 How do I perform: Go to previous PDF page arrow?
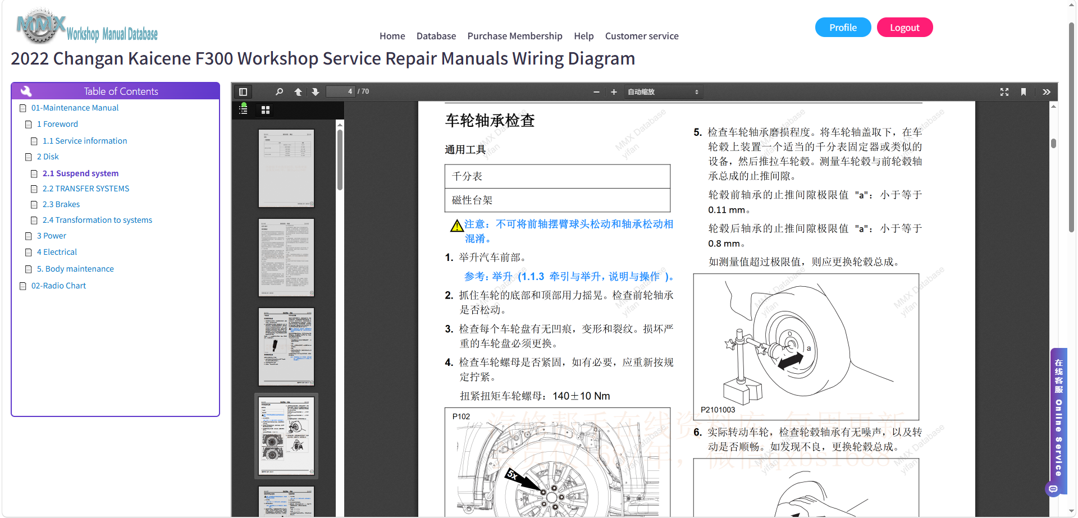click(x=298, y=92)
